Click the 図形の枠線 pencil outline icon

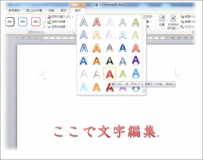tap(49, 22)
